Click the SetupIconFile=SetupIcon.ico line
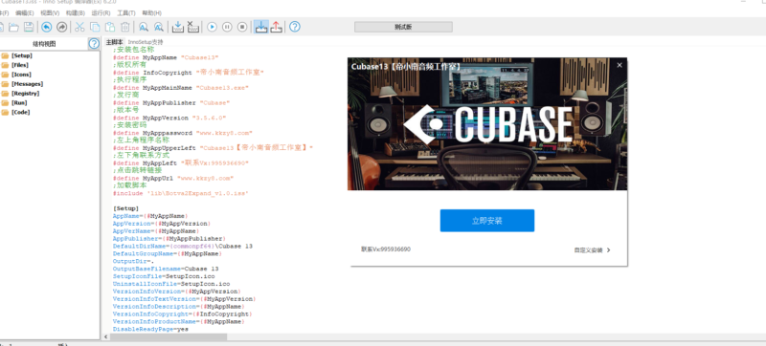This screenshot has width=766, height=346. tap(164, 277)
